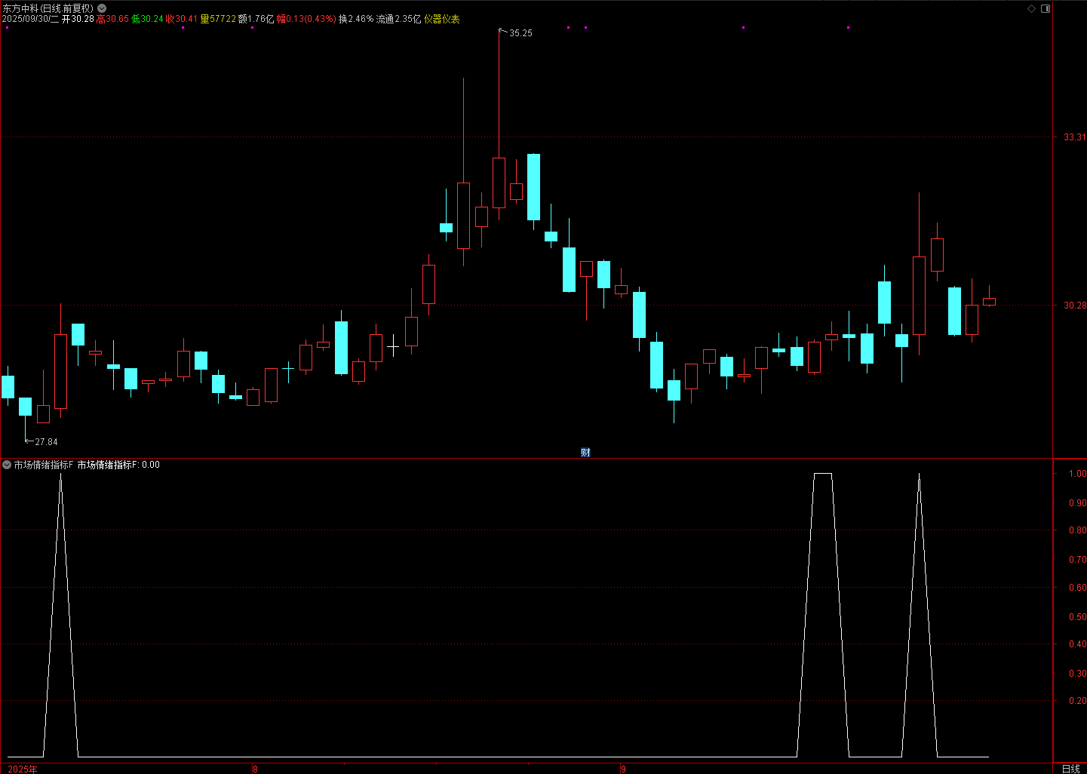Select the 27.84 low price label

pos(46,442)
